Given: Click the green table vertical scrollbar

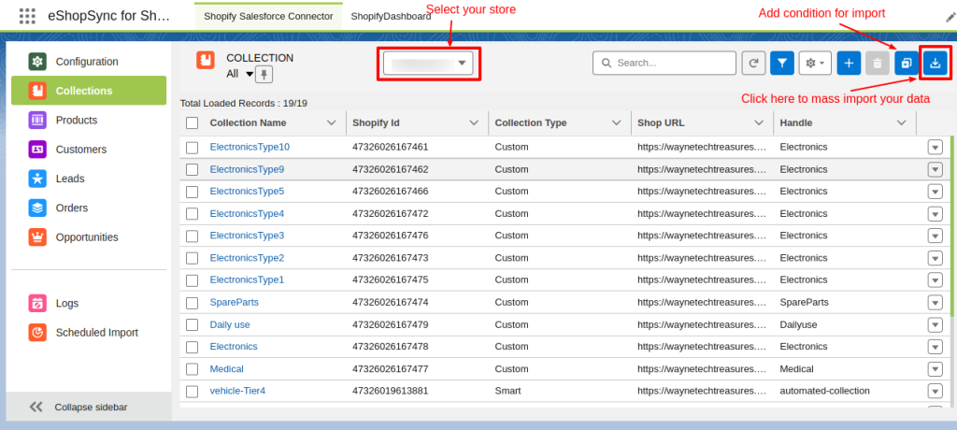Looking at the screenshot, I should tap(950, 226).
